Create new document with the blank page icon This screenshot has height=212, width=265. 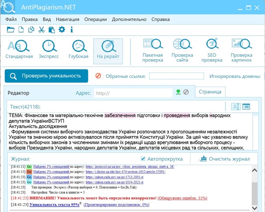pos(21,30)
